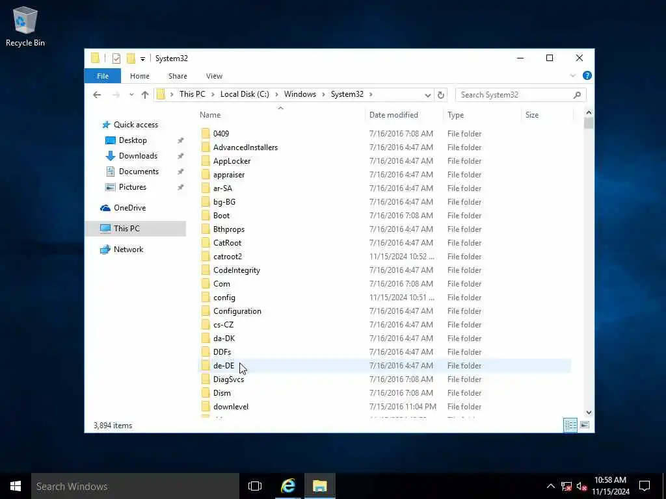Open Task View on the taskbar
This screenshot has width=666, height=499.
(255, 486)
